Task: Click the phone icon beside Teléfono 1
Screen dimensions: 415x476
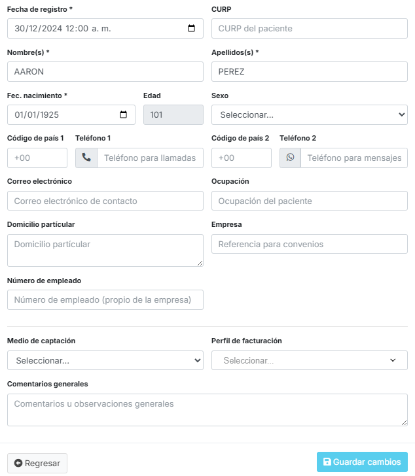Action: [86, 158]
